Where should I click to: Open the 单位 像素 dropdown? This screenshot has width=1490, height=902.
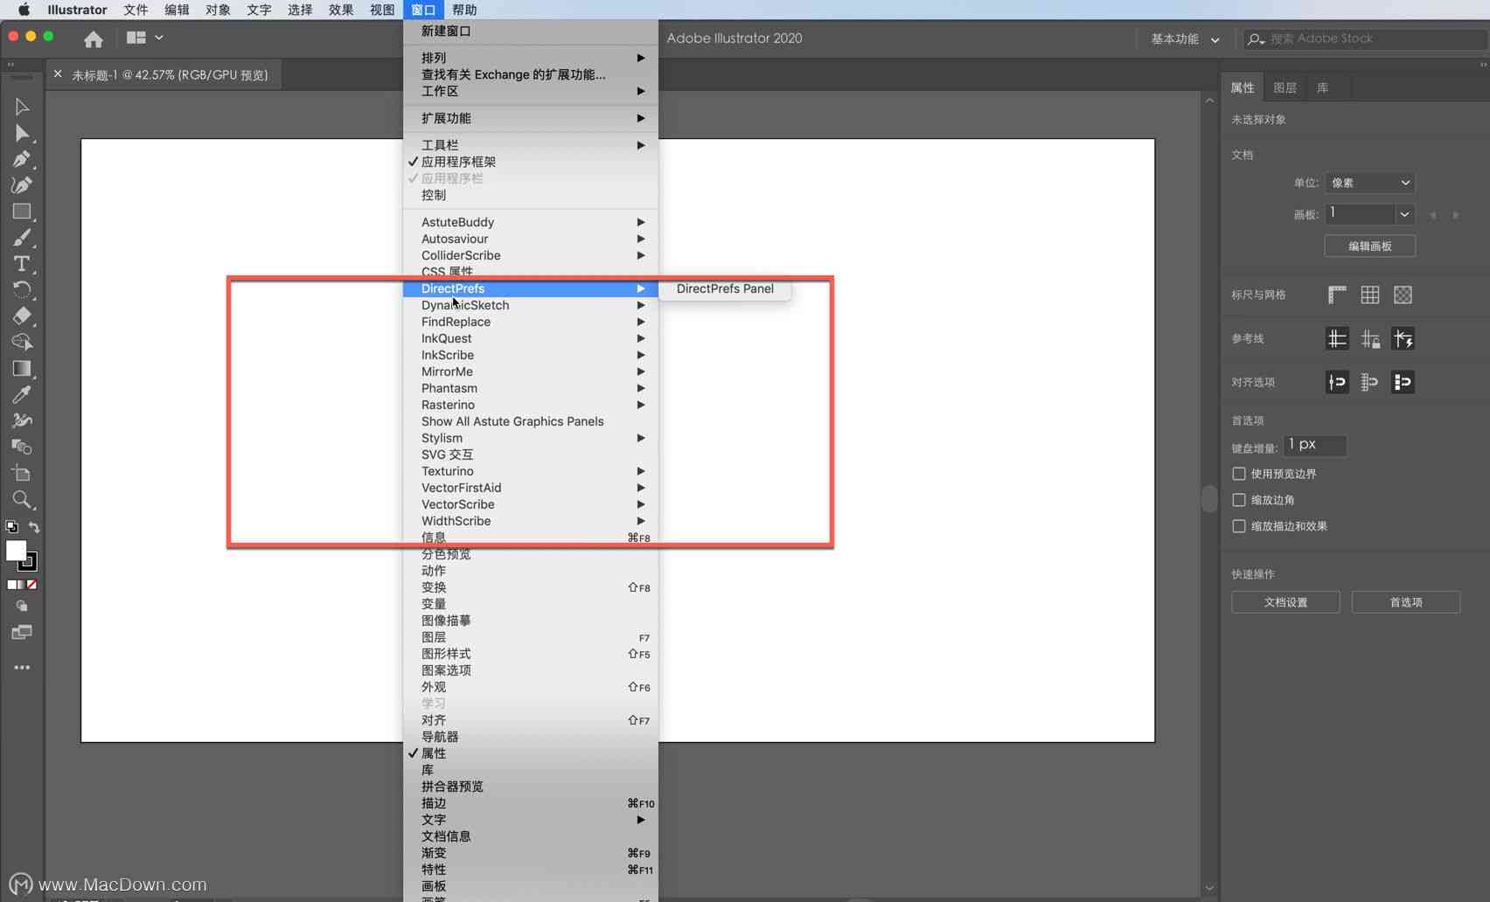tap(1369, 183)
